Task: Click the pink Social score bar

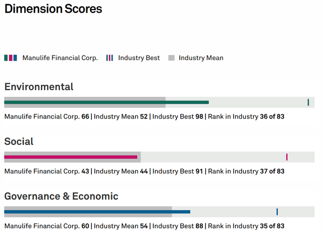Action: pos(71,157)
